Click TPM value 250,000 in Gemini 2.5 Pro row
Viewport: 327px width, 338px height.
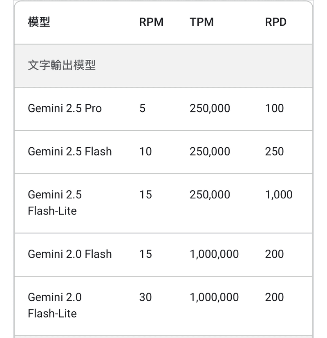[210, 108]
